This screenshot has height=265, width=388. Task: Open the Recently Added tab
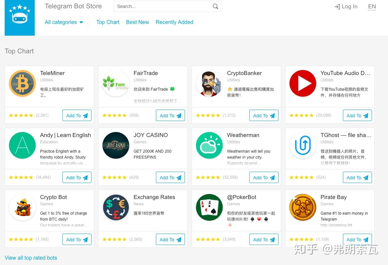click(174, 22)
